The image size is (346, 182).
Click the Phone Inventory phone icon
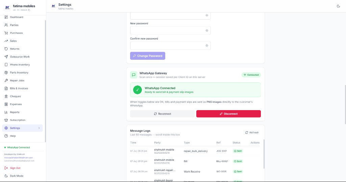pyautogui.click(x=6, y=64)
